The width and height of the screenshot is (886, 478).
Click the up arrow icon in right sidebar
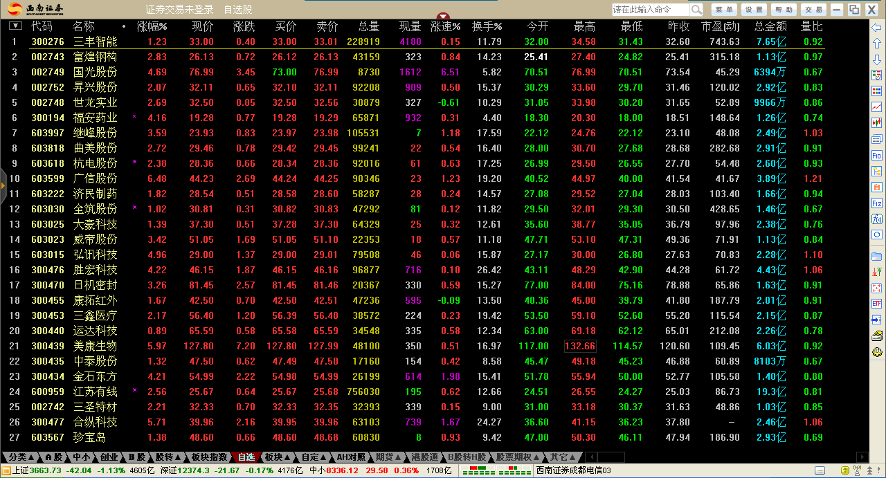pos(877,44)
